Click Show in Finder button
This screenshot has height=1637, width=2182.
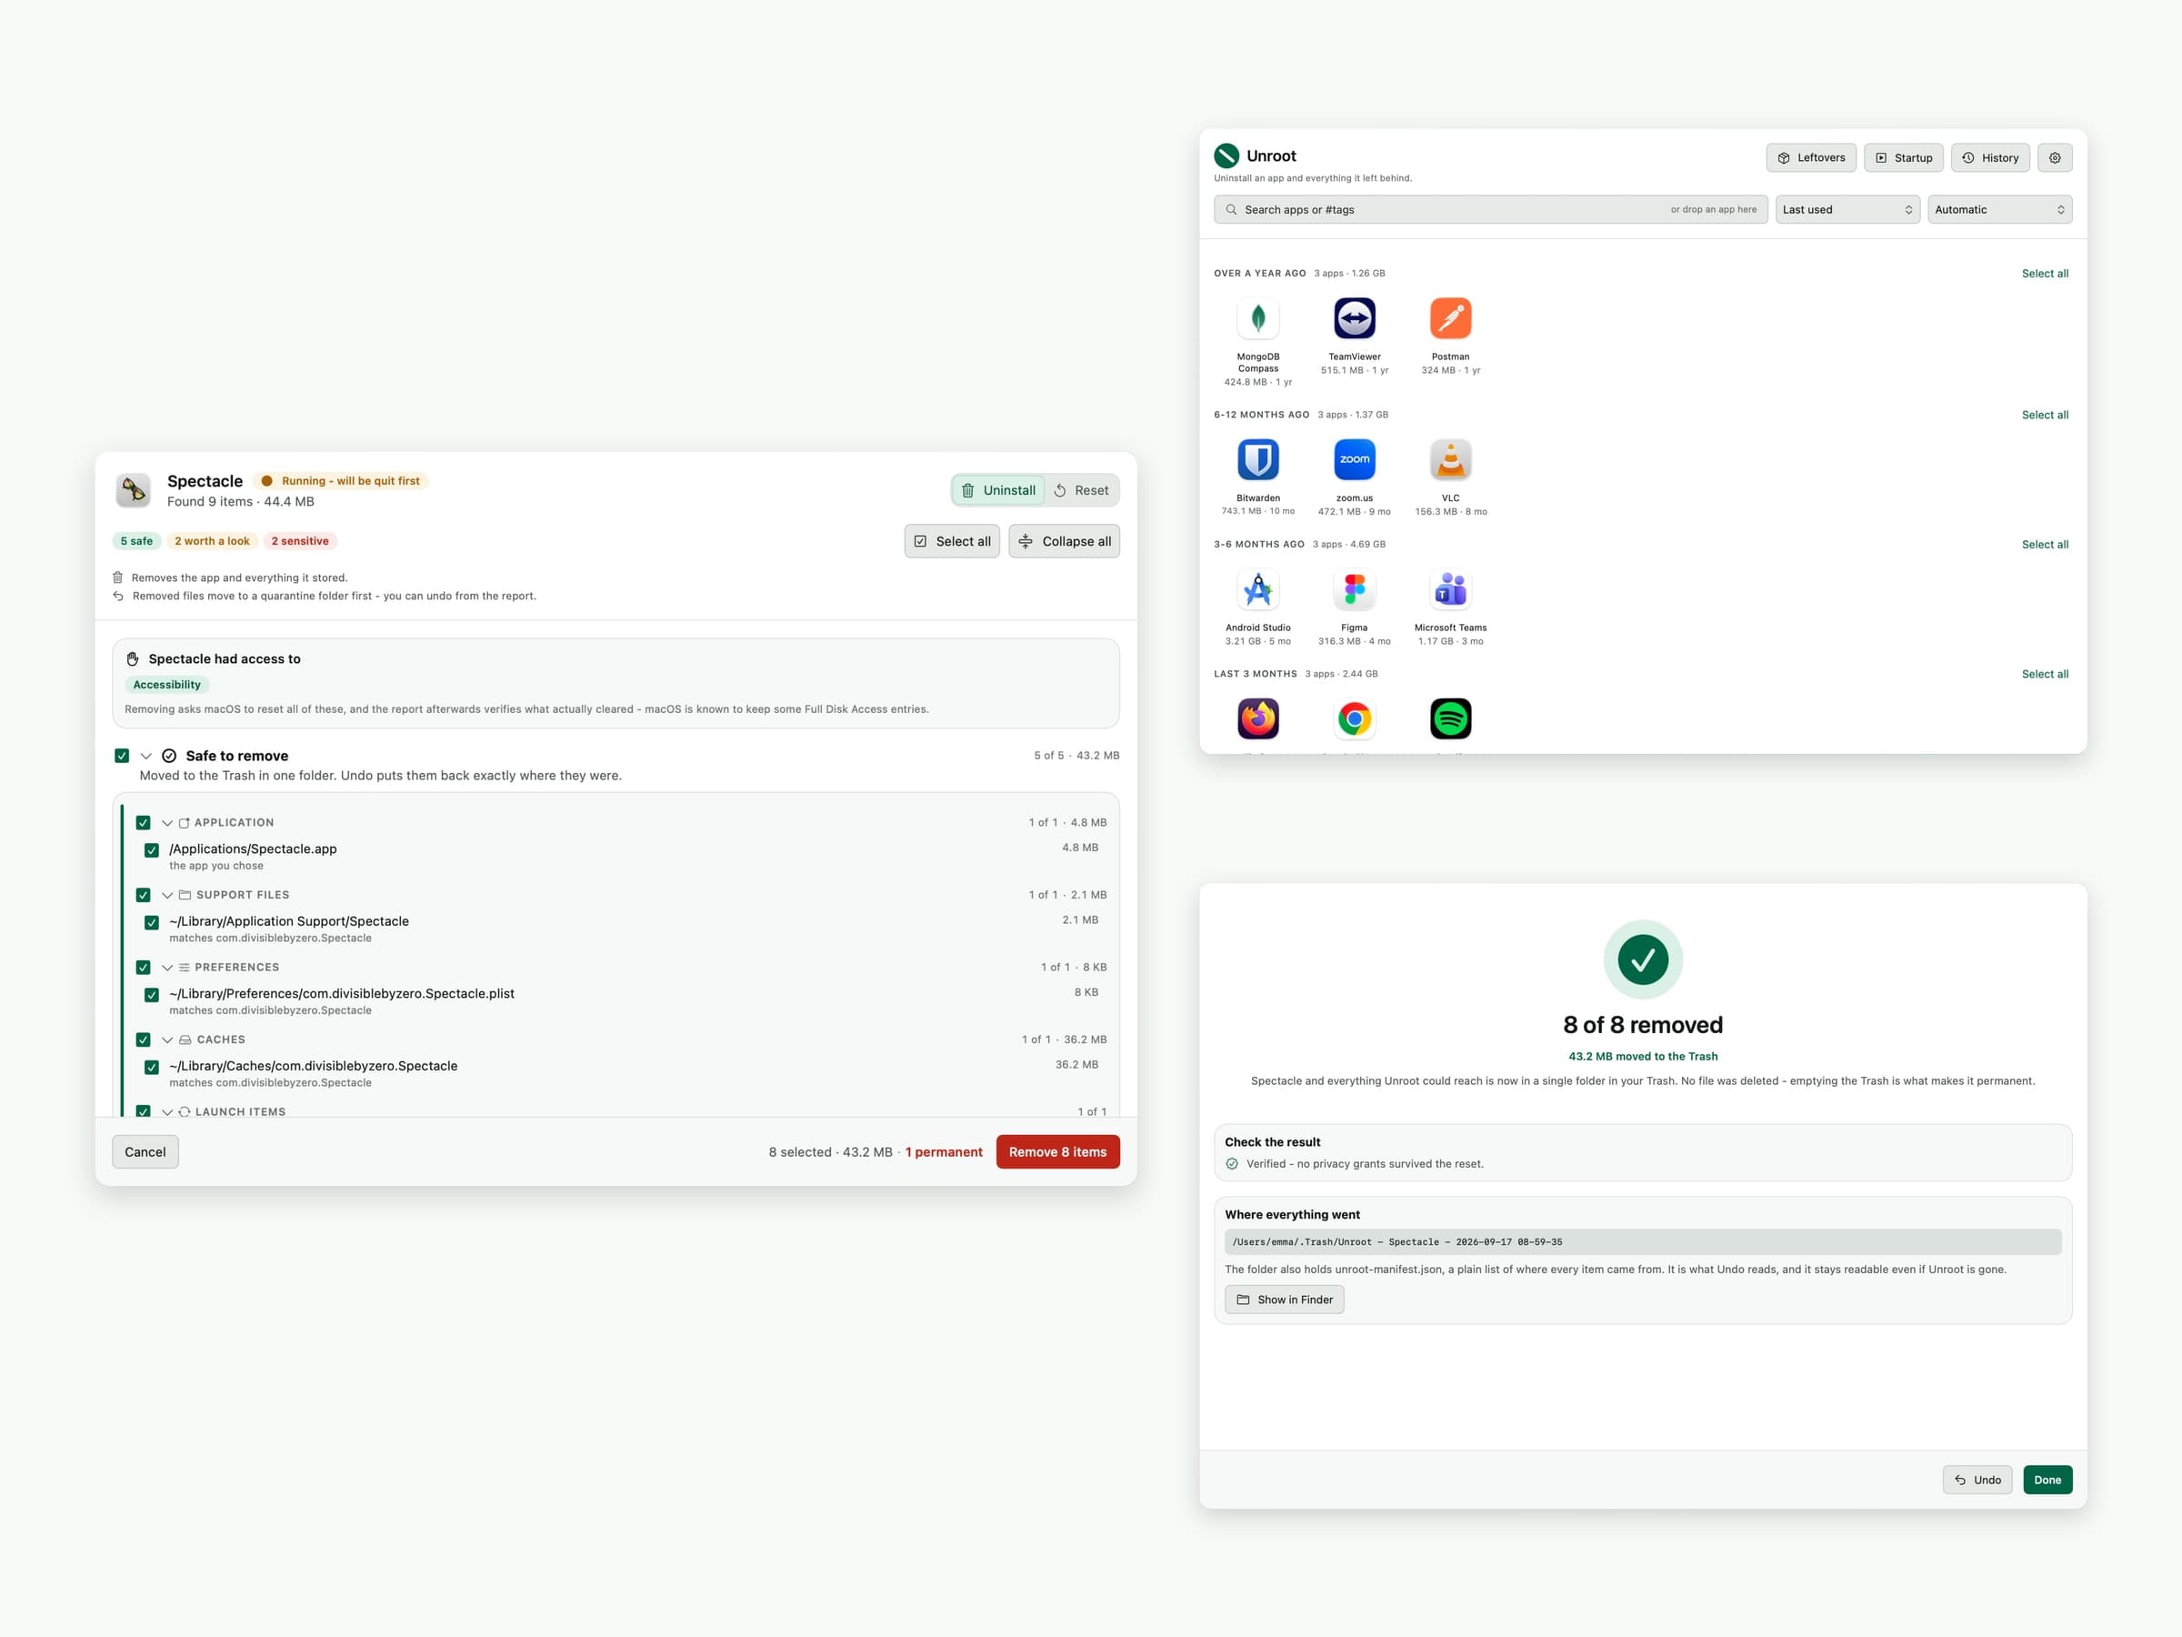pos(1285,1300)
